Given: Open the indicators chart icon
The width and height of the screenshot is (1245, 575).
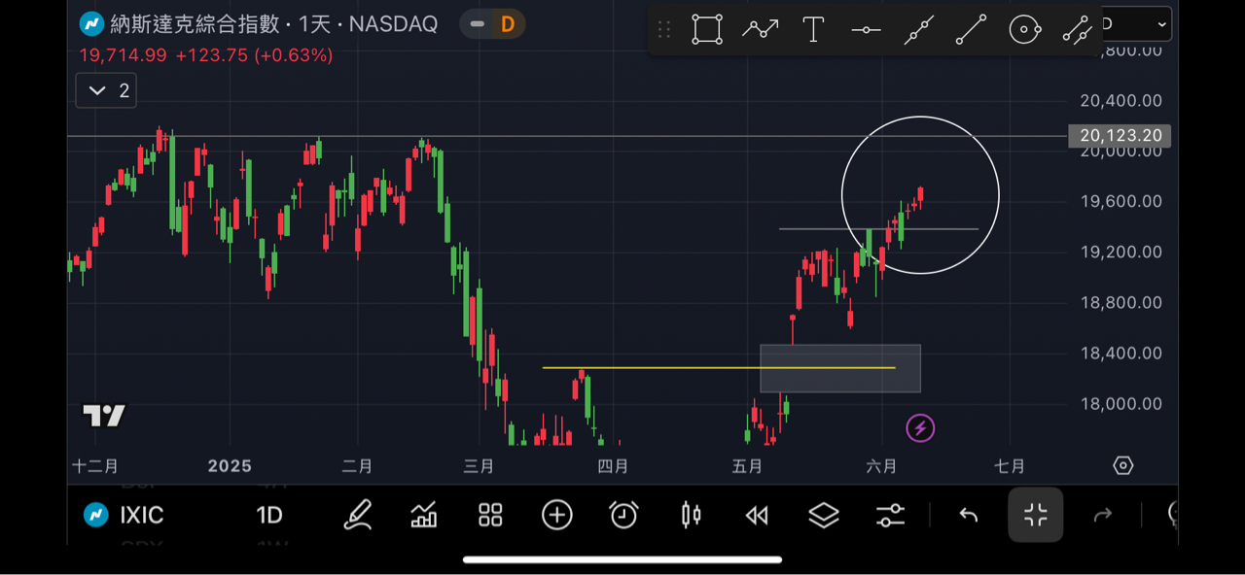Looking at the screenshot, I should pos(424,515).
